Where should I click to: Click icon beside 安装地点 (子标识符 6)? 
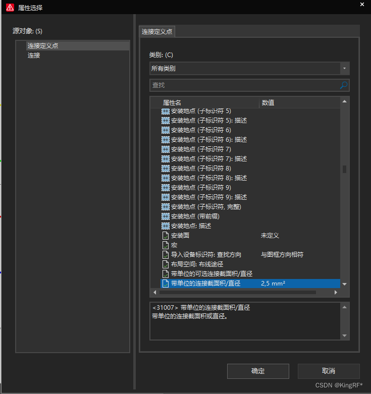[166, 130]
